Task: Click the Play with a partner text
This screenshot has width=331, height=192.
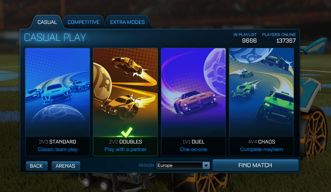Action: tap(125, 149)
